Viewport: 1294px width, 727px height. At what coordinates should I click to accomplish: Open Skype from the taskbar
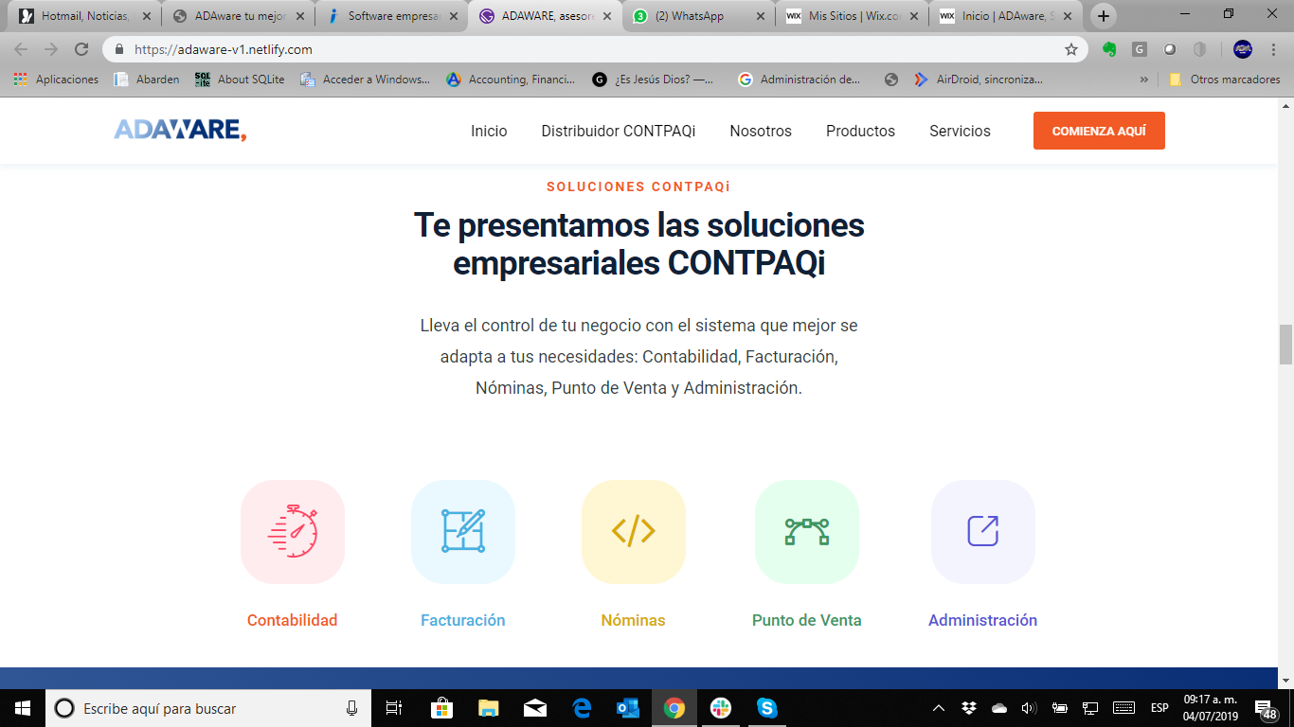coord(767,708)
